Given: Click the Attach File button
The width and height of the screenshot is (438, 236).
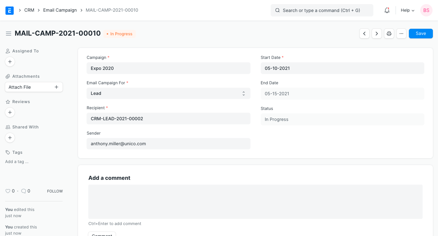Looking at the screenshot, I should tap(34, 87).
